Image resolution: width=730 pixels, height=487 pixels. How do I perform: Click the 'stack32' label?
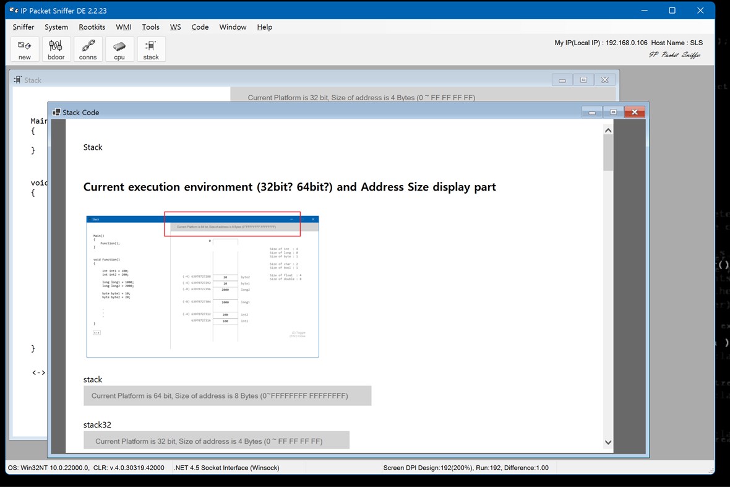tap(97, 425)
